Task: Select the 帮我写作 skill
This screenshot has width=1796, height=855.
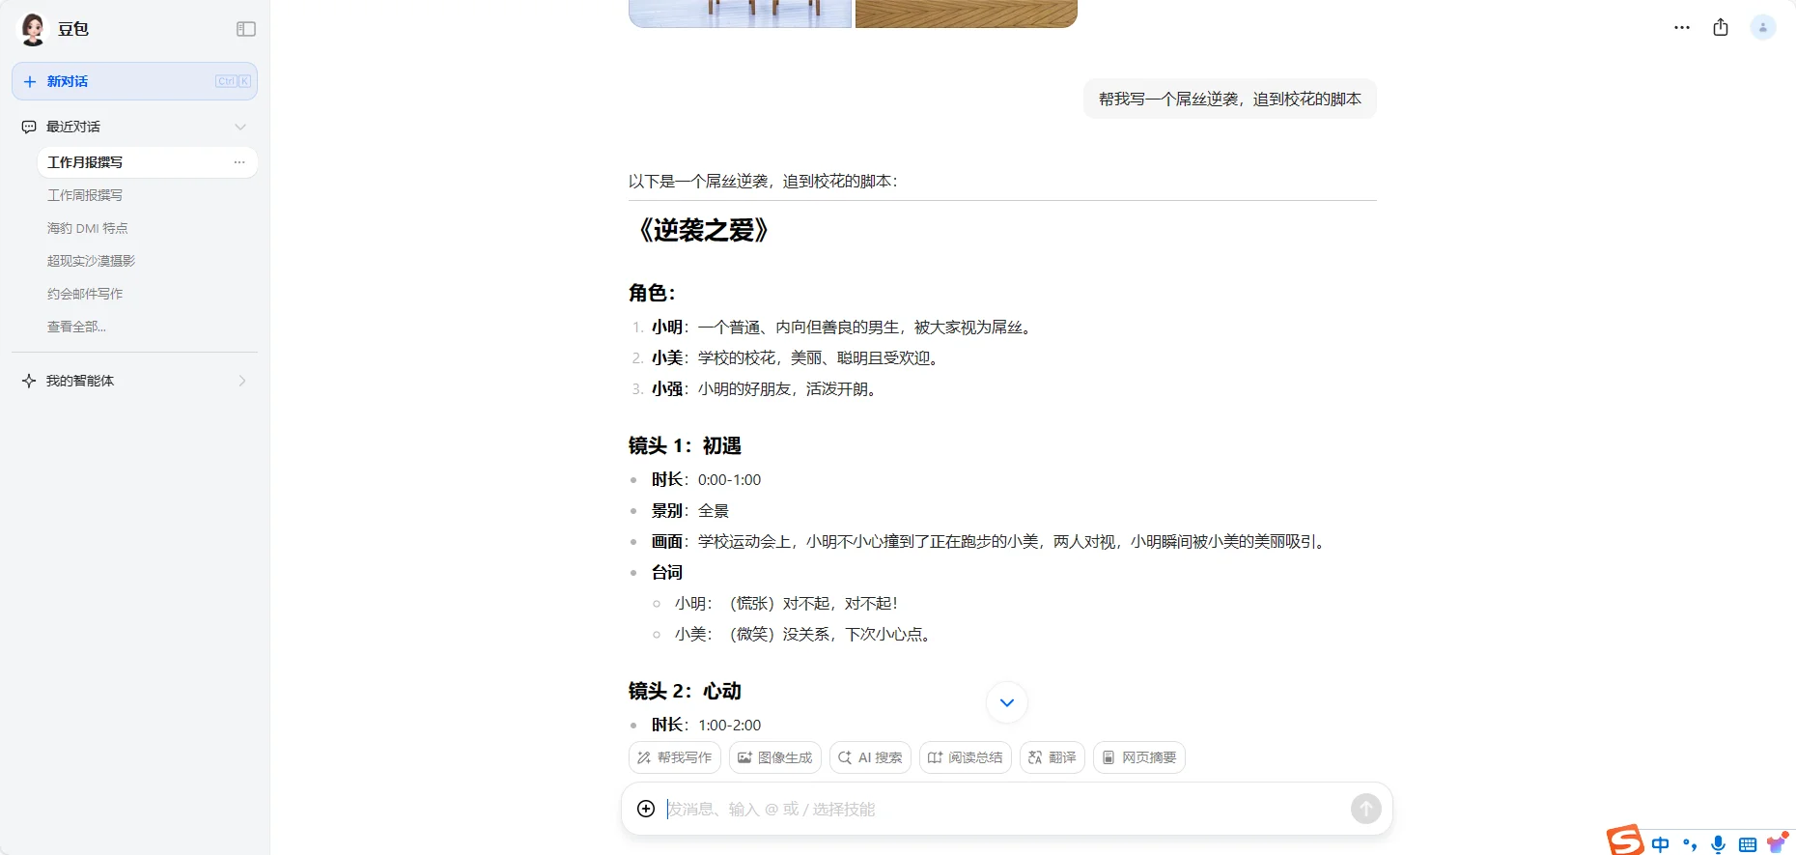Action: tap(675, 757)
